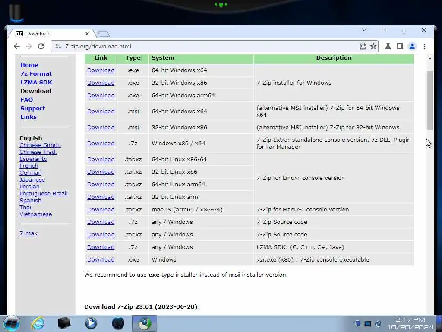Bookmark this page with the star icon
This screenshot has height=332, width=442.
pyautogui.click(x=373, y=46)
